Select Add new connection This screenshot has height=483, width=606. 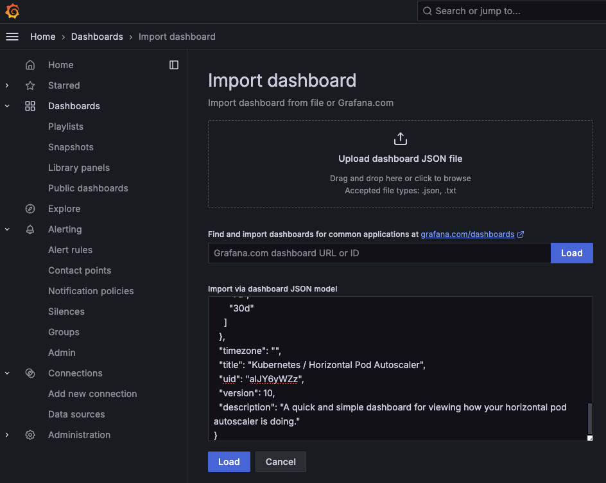(x=92, y=394)
